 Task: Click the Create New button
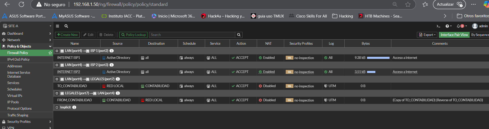[x=67, y=35]
